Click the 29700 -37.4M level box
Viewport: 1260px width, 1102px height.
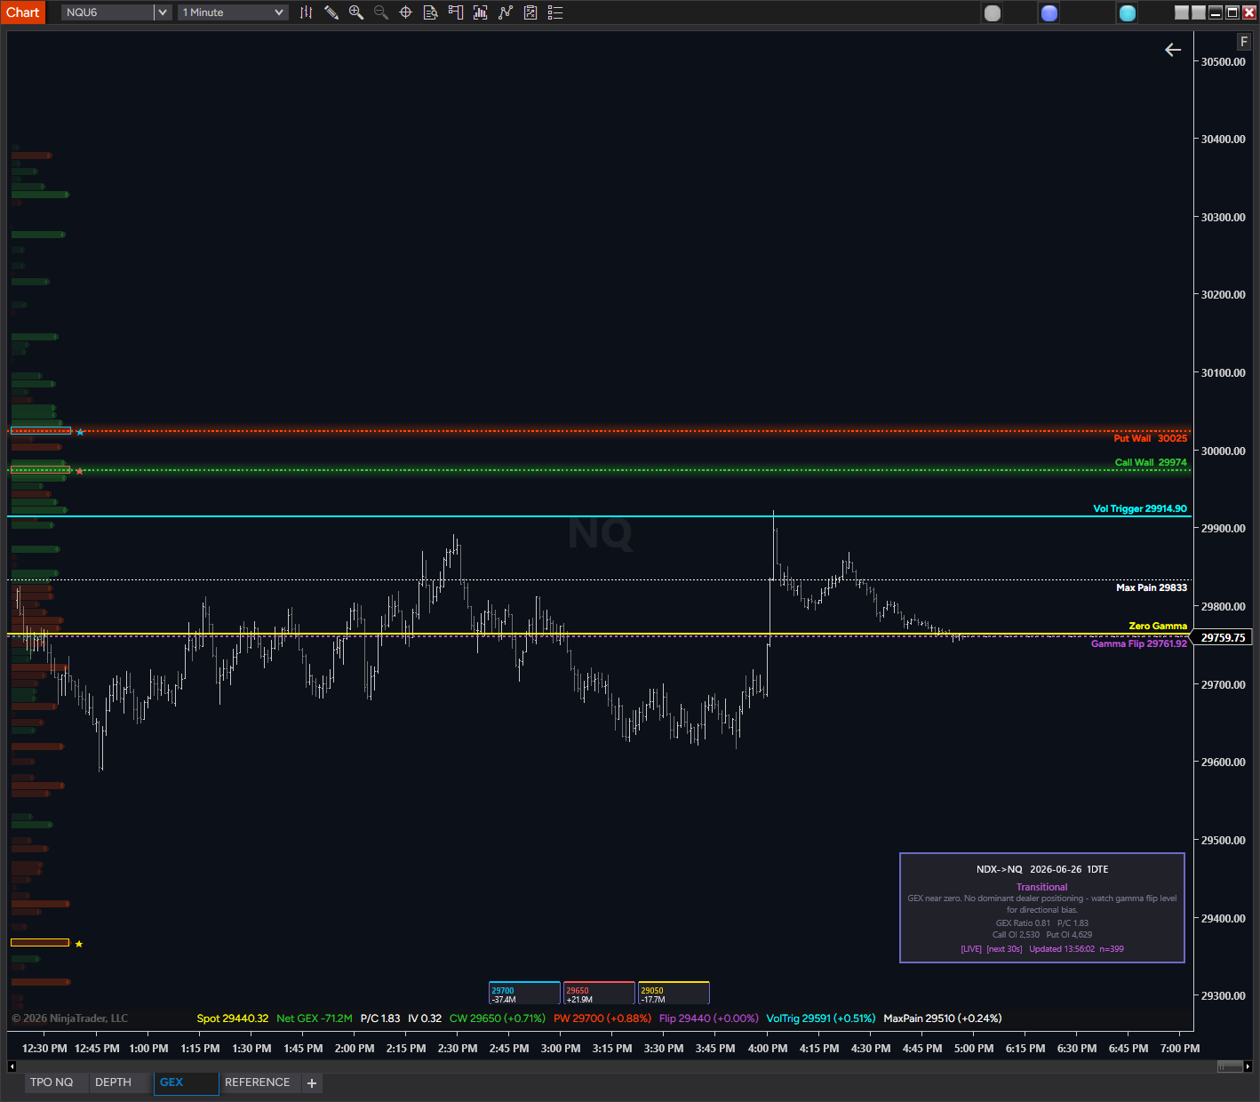[x=524, y=994]
